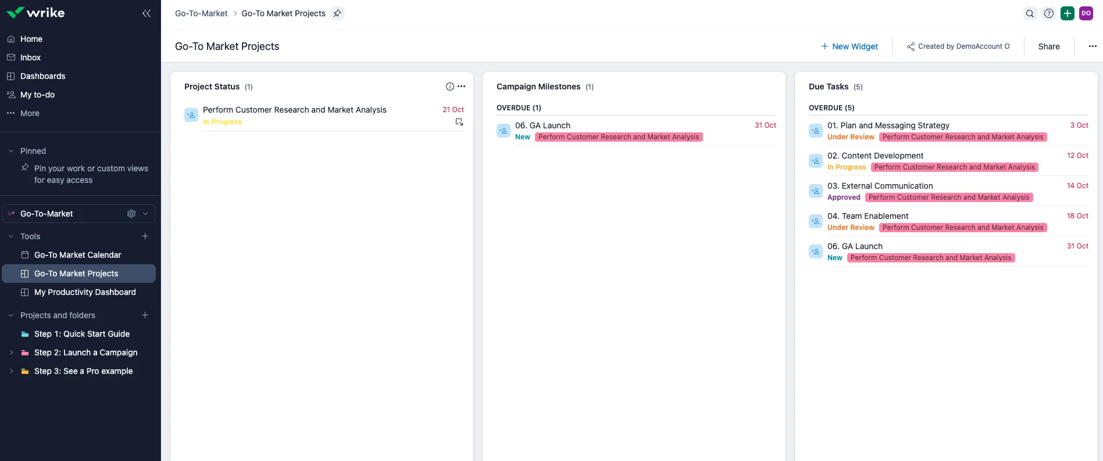Click Under Review status of Team Enablement

tap(851, 228)
